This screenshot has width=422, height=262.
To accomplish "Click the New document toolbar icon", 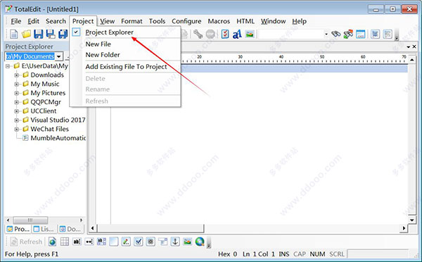I will pos(14,35).
